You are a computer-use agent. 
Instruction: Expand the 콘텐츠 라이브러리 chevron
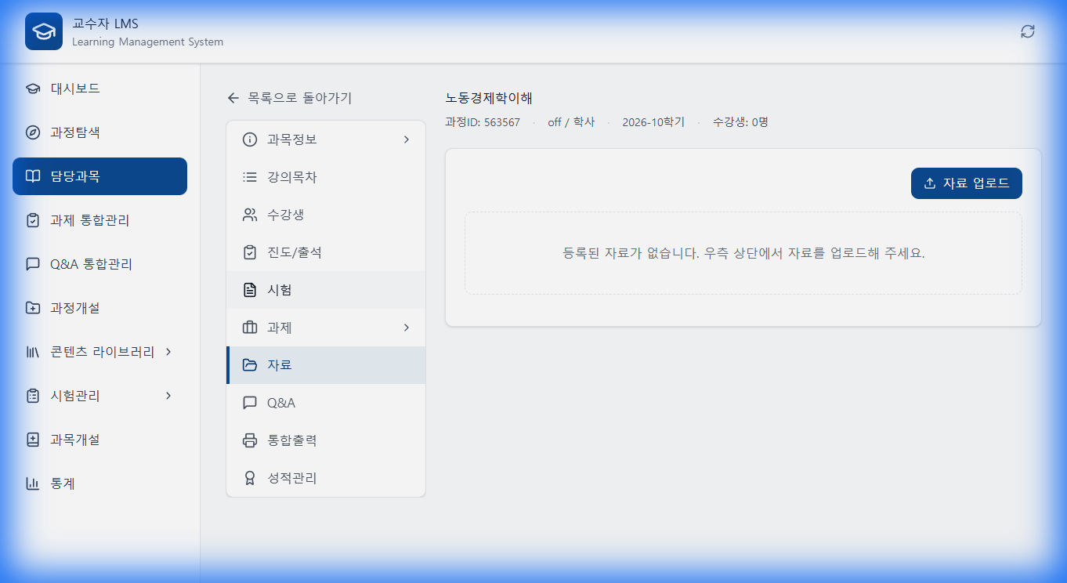(x=168, y=352)
